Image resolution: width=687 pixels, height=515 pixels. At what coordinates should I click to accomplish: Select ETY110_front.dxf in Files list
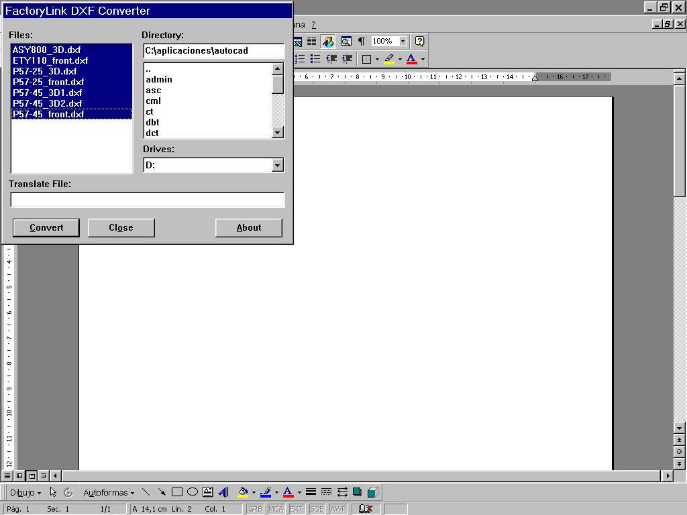tap(71, 60)
